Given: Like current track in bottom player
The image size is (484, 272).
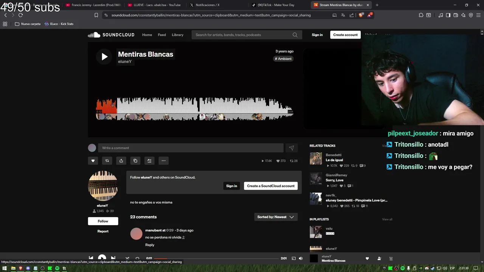Looking at the screenshot, I should pos(367,258).
